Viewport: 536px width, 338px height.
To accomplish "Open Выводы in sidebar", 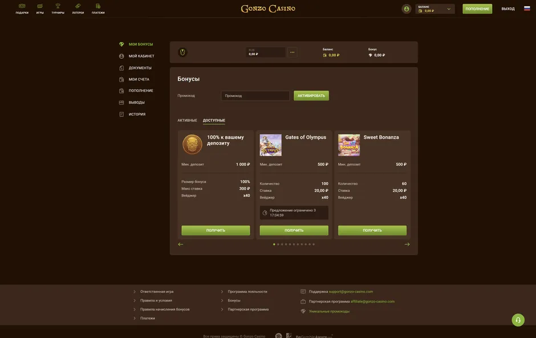I will (132, 102).
